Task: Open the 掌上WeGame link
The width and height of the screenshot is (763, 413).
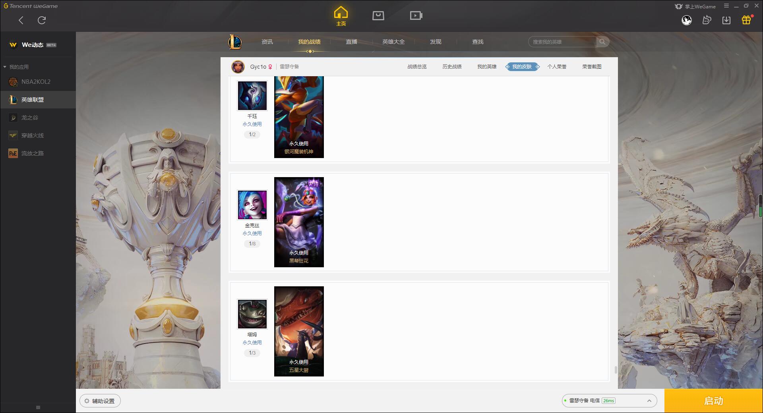Action: tap(695, 6)
